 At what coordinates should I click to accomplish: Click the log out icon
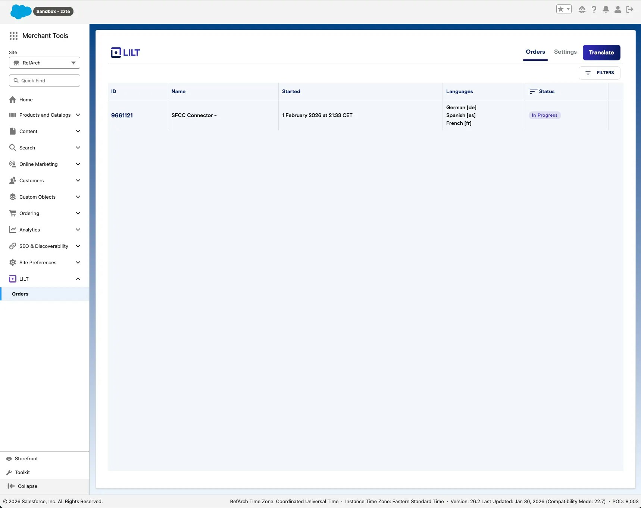630,9
